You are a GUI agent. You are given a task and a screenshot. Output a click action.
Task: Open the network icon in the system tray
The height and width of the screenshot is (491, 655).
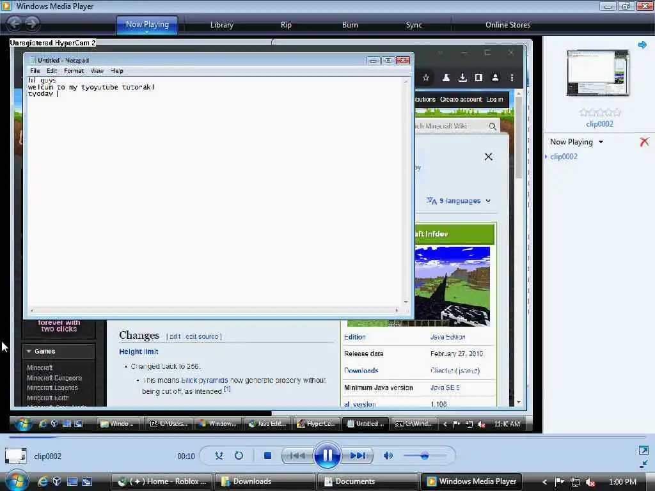point(575,482)
